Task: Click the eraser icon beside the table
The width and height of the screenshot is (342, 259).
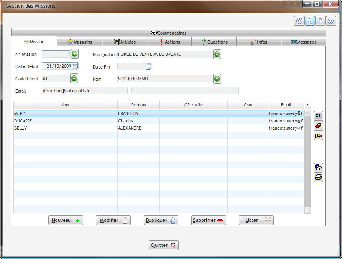Action: click(318, 126)
